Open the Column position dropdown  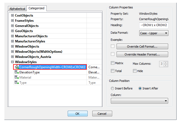pyautogui.click(x=139, y=101)
